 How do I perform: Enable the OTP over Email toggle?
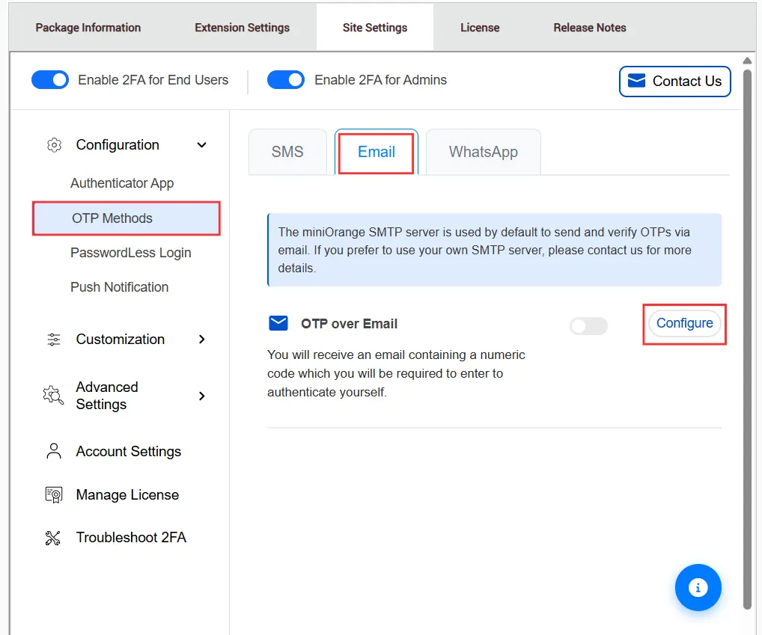(x=588, y=326)
